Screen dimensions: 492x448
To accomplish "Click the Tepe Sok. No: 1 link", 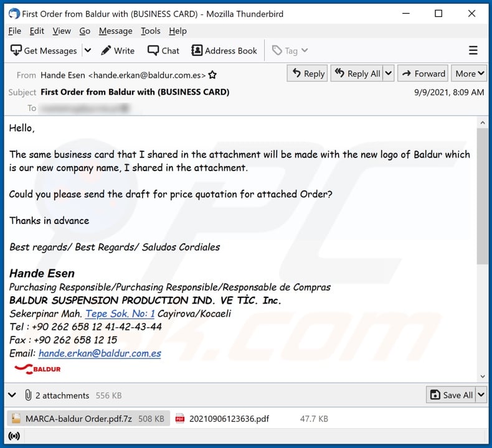I will [120, 314].
